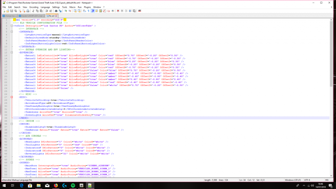Viewport: 336px width, 189px height.
Task: Collapse the INTERFACE fold marker on line 5
Action: coord(12,32)
